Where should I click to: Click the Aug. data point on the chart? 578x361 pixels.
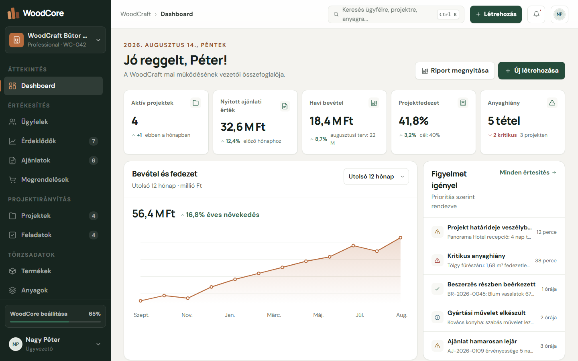(400, 238)
